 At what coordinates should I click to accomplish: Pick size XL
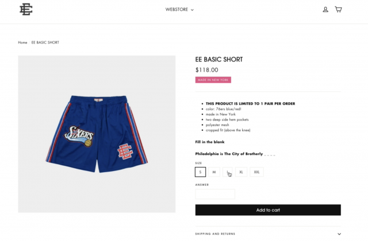[x=241, y=172]
